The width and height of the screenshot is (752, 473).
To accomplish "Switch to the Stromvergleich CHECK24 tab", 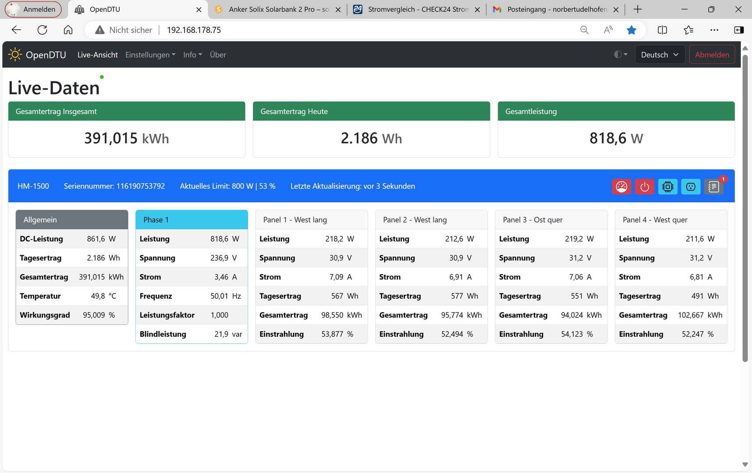I will pyautogui.click(x=416, y=9).
